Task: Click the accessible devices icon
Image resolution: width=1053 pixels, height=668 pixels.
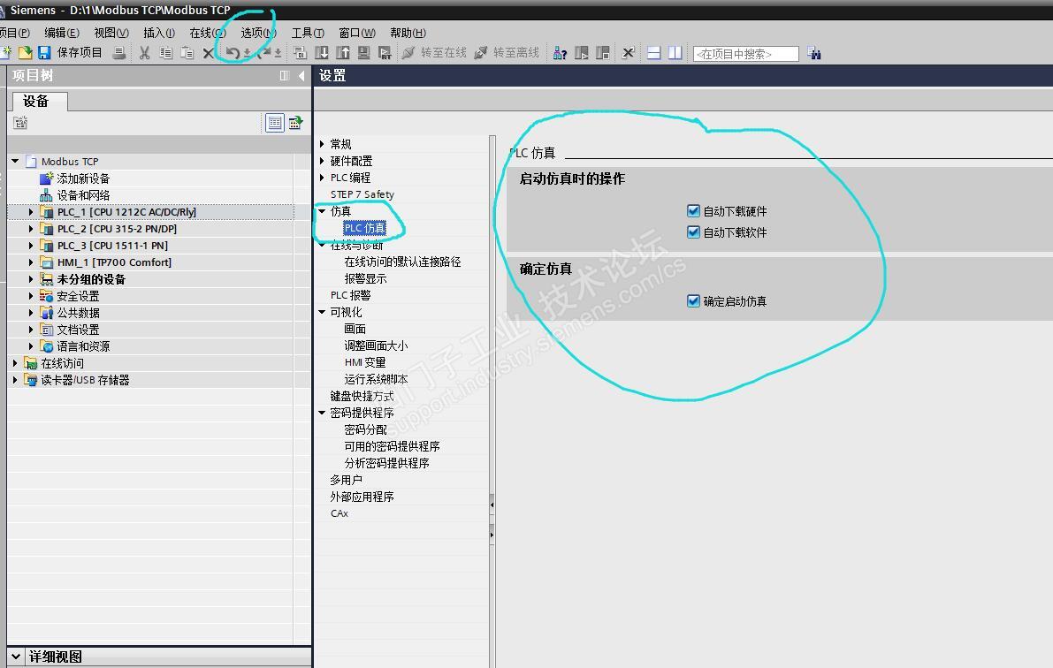Action: [x=560, y=53]
